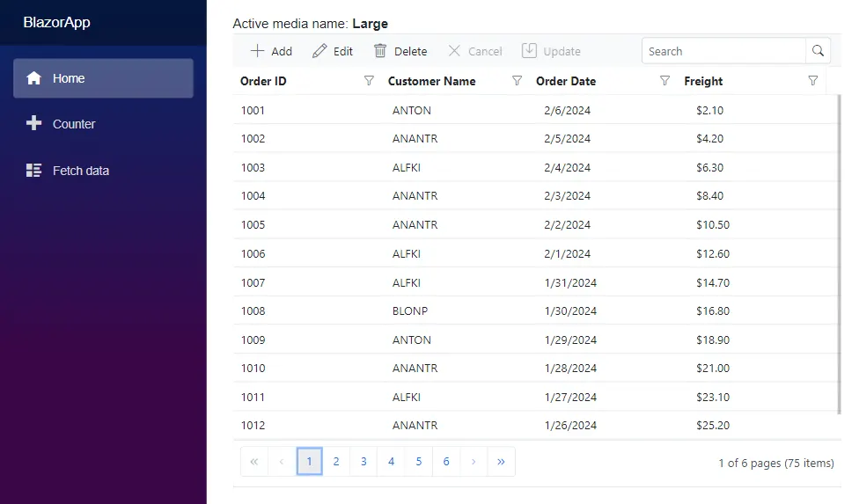Click the Edit pencil toolbar button
859x504 pixels.
click(x=333, y=51)
